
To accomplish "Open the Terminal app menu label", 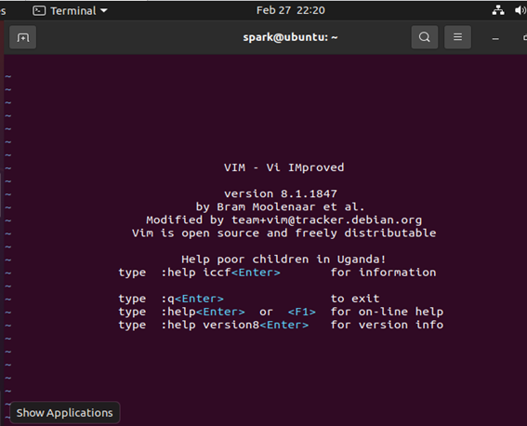I will pos(73,11).
